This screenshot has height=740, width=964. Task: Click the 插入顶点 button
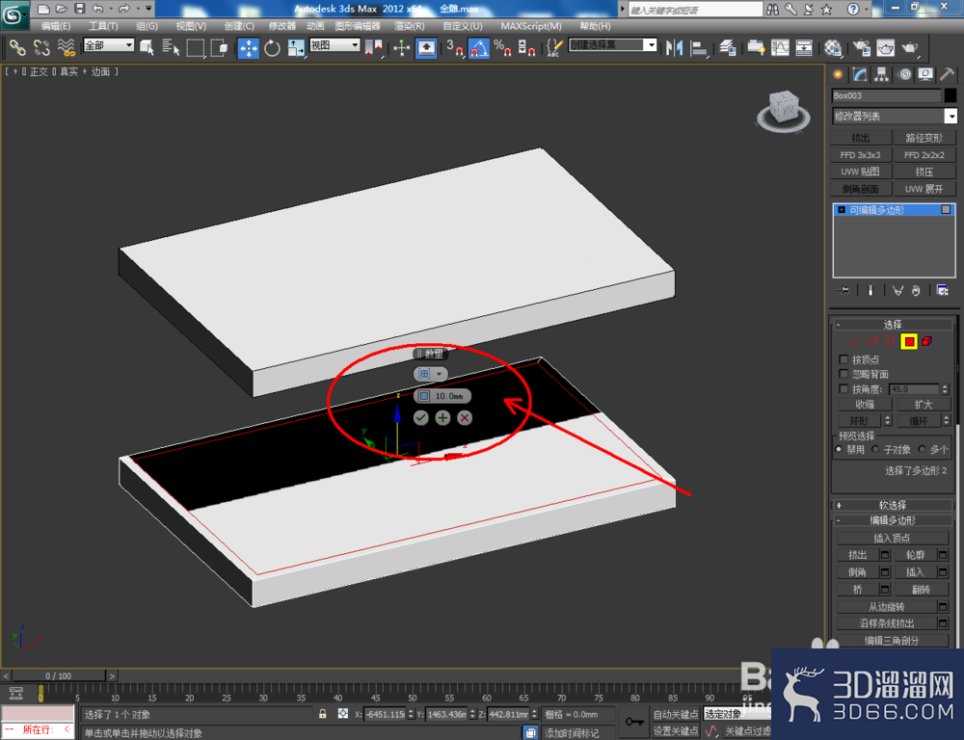click(x=892, y=539)
